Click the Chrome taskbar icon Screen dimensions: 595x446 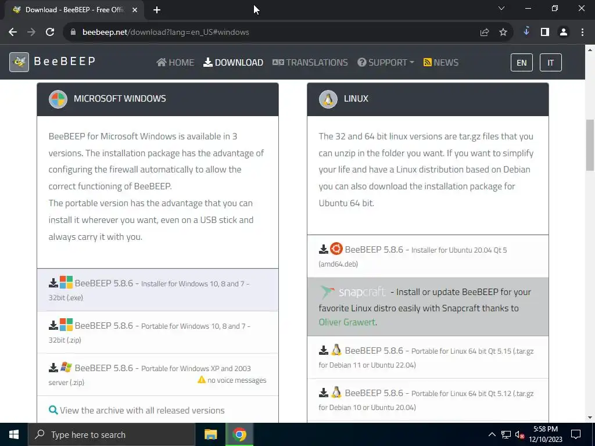tap(239, 434)
